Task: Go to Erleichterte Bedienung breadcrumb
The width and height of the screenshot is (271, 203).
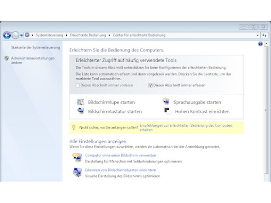Action: (88, 35)
